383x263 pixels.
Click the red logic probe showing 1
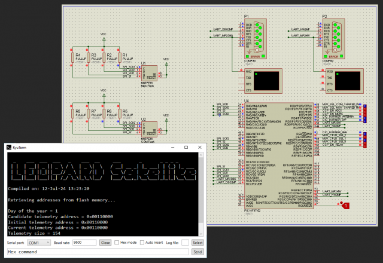coord(345,206)
